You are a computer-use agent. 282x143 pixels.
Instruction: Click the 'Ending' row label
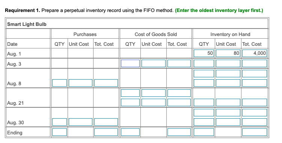pyautogui.click(x=15, y=133)
